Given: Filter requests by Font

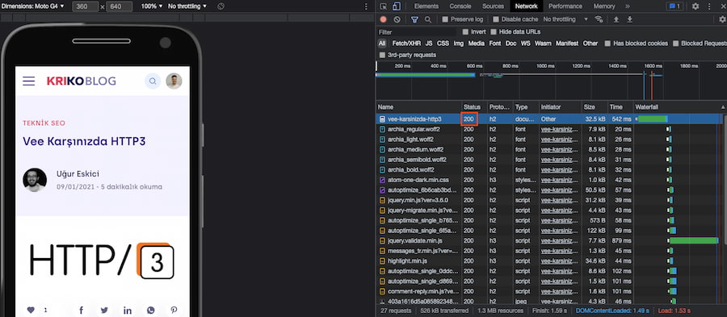Looking at the screenshot, I should [495, 44].
